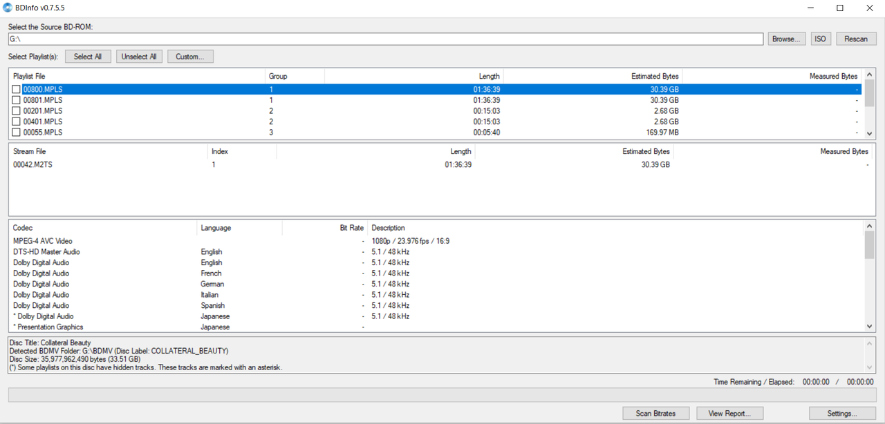Open Settings... dialog
Viewport: 885px width, 424px height.
coord(842,413)
